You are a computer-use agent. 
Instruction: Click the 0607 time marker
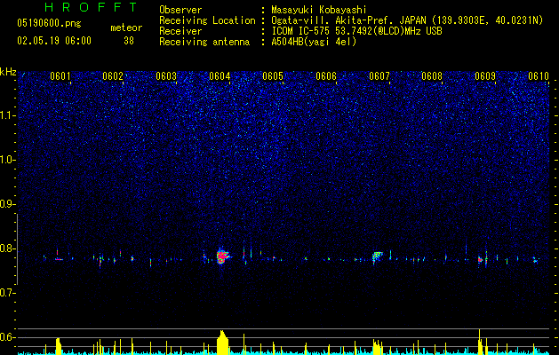[x=379, y=76]
